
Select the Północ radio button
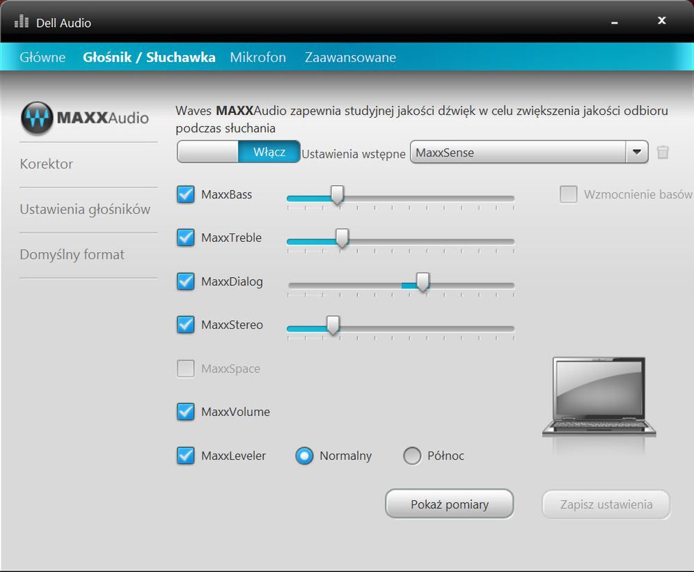(412, 456)
